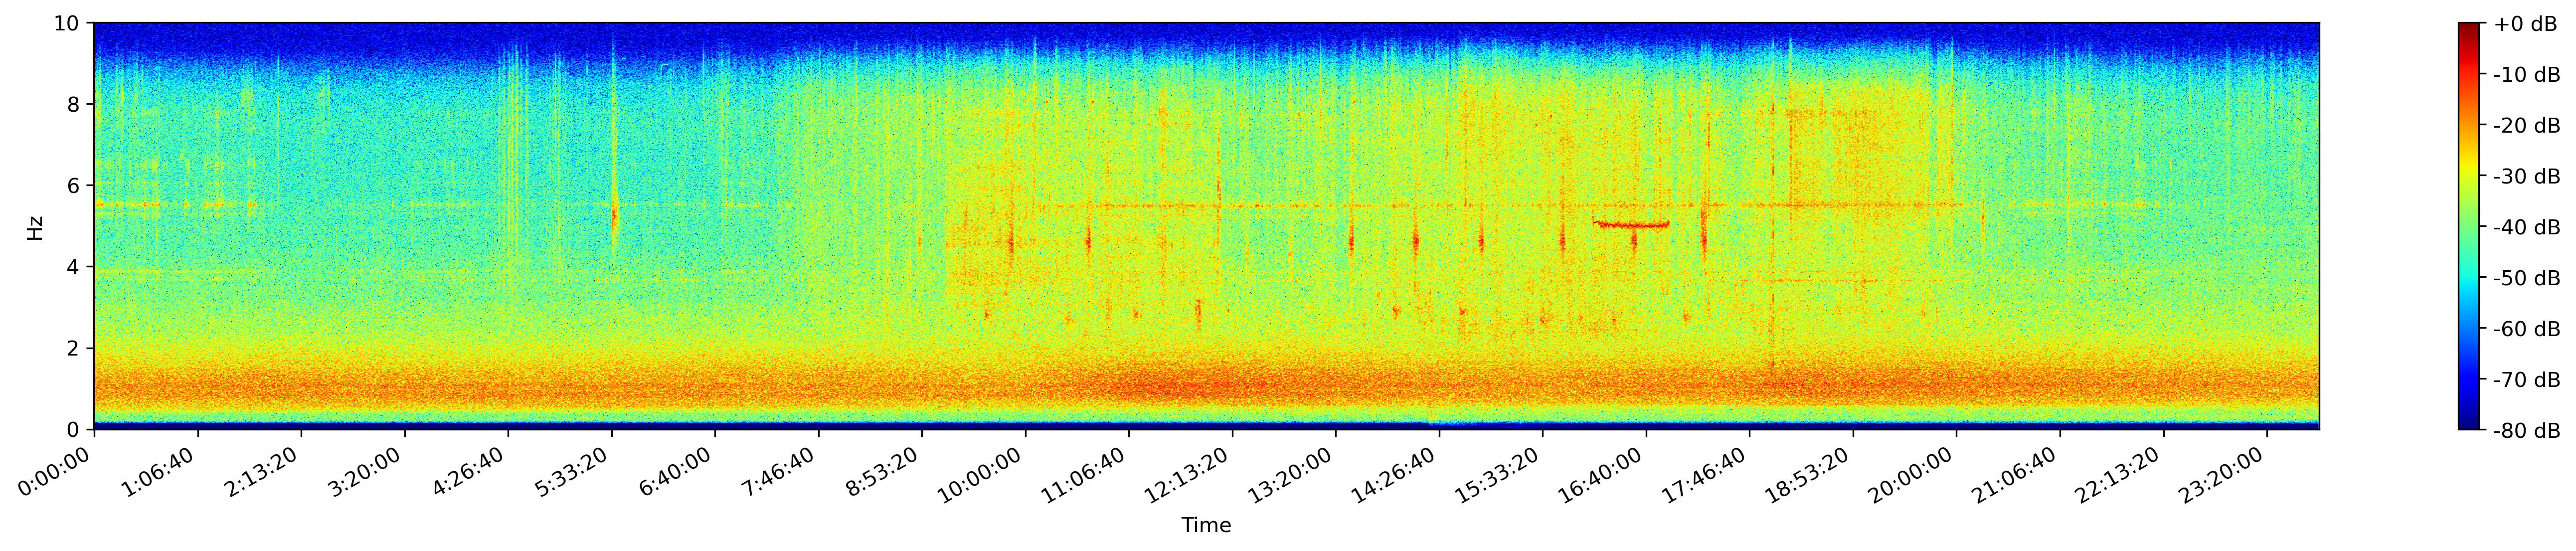
Task: Click the +0 dB colorbar label
Action: tap(2526, 24)
